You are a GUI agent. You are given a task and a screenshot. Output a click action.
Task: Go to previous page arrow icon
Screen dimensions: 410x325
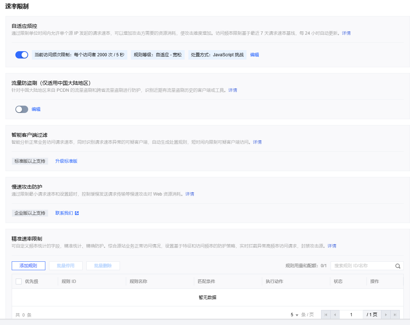335,315
